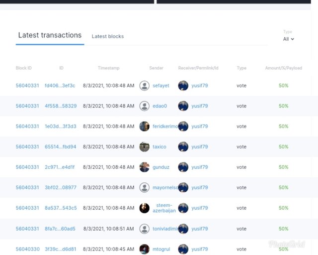
Task: Open transaction 3f39c...d6d81
Action: (61, 249)
